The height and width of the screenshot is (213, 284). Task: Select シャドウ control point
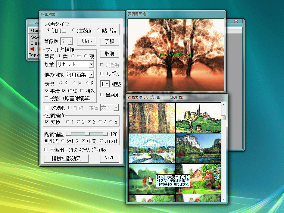[63, 141]
